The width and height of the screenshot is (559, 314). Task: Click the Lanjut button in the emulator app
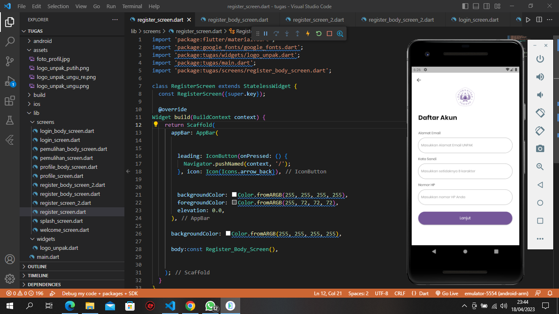[465, 218]
